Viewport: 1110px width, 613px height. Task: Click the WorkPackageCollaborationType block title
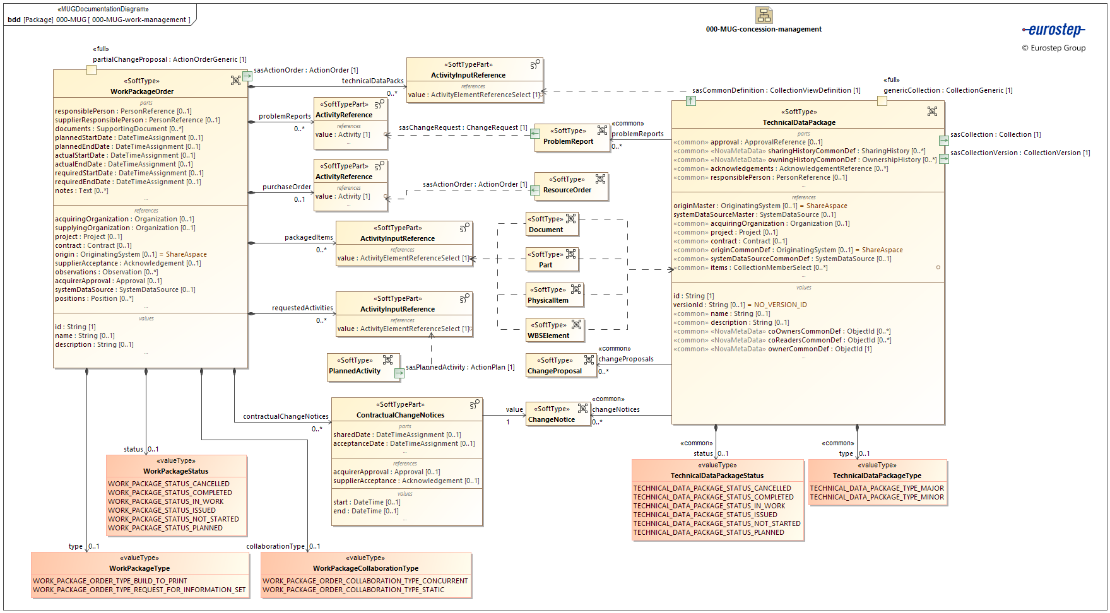pos(365,568)
